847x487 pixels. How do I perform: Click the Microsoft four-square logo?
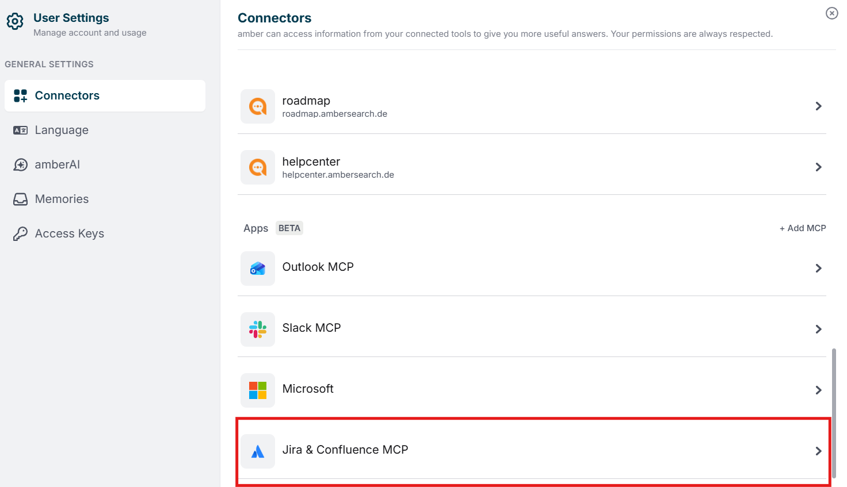click(x=258, y=390)
